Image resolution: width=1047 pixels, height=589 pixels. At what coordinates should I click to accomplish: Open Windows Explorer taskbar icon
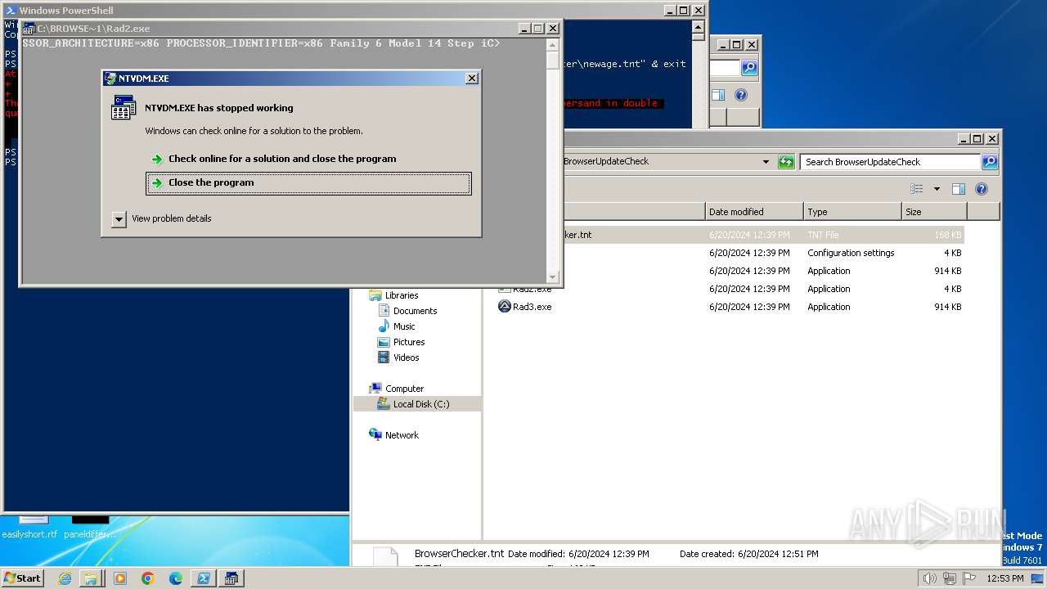91,578
